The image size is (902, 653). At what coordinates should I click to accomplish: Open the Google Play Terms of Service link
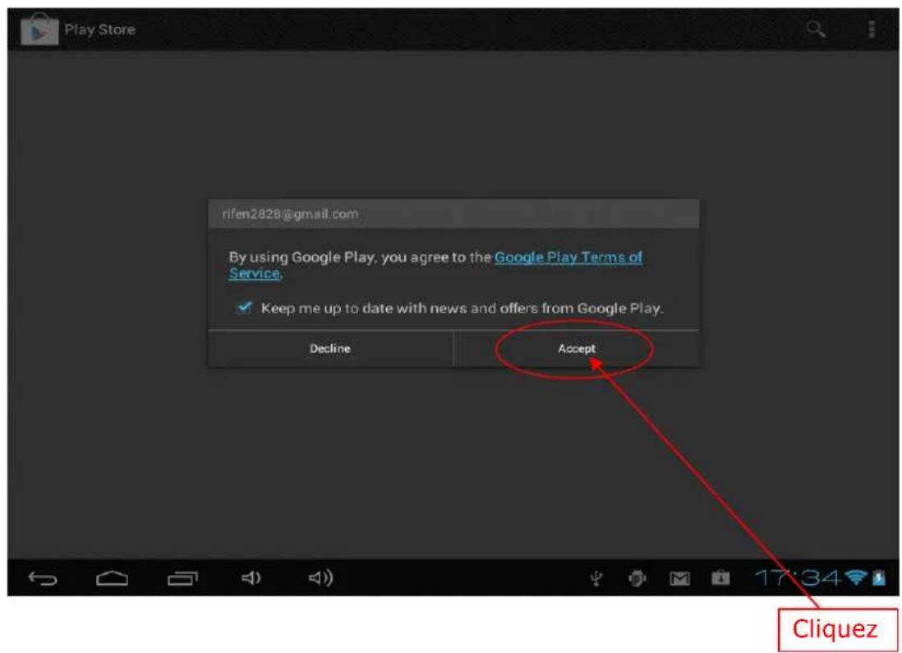click(x=435, y=264)
